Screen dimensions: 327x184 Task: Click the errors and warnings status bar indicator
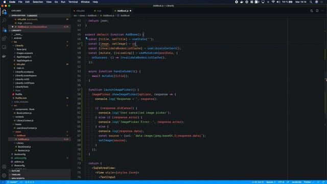click(30, 182)
